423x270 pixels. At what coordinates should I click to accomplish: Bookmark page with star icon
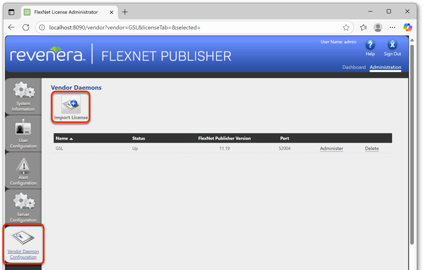point(346,27)
